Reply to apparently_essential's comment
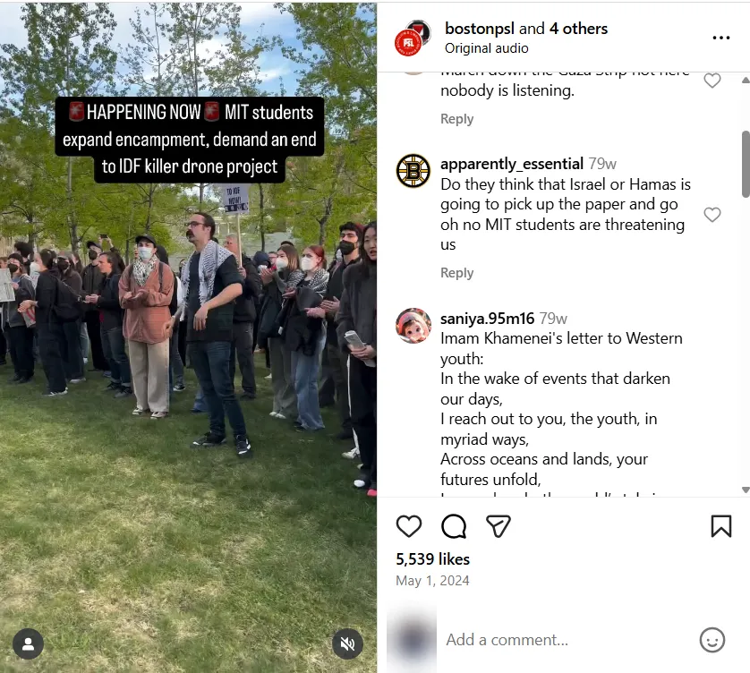 456,273
